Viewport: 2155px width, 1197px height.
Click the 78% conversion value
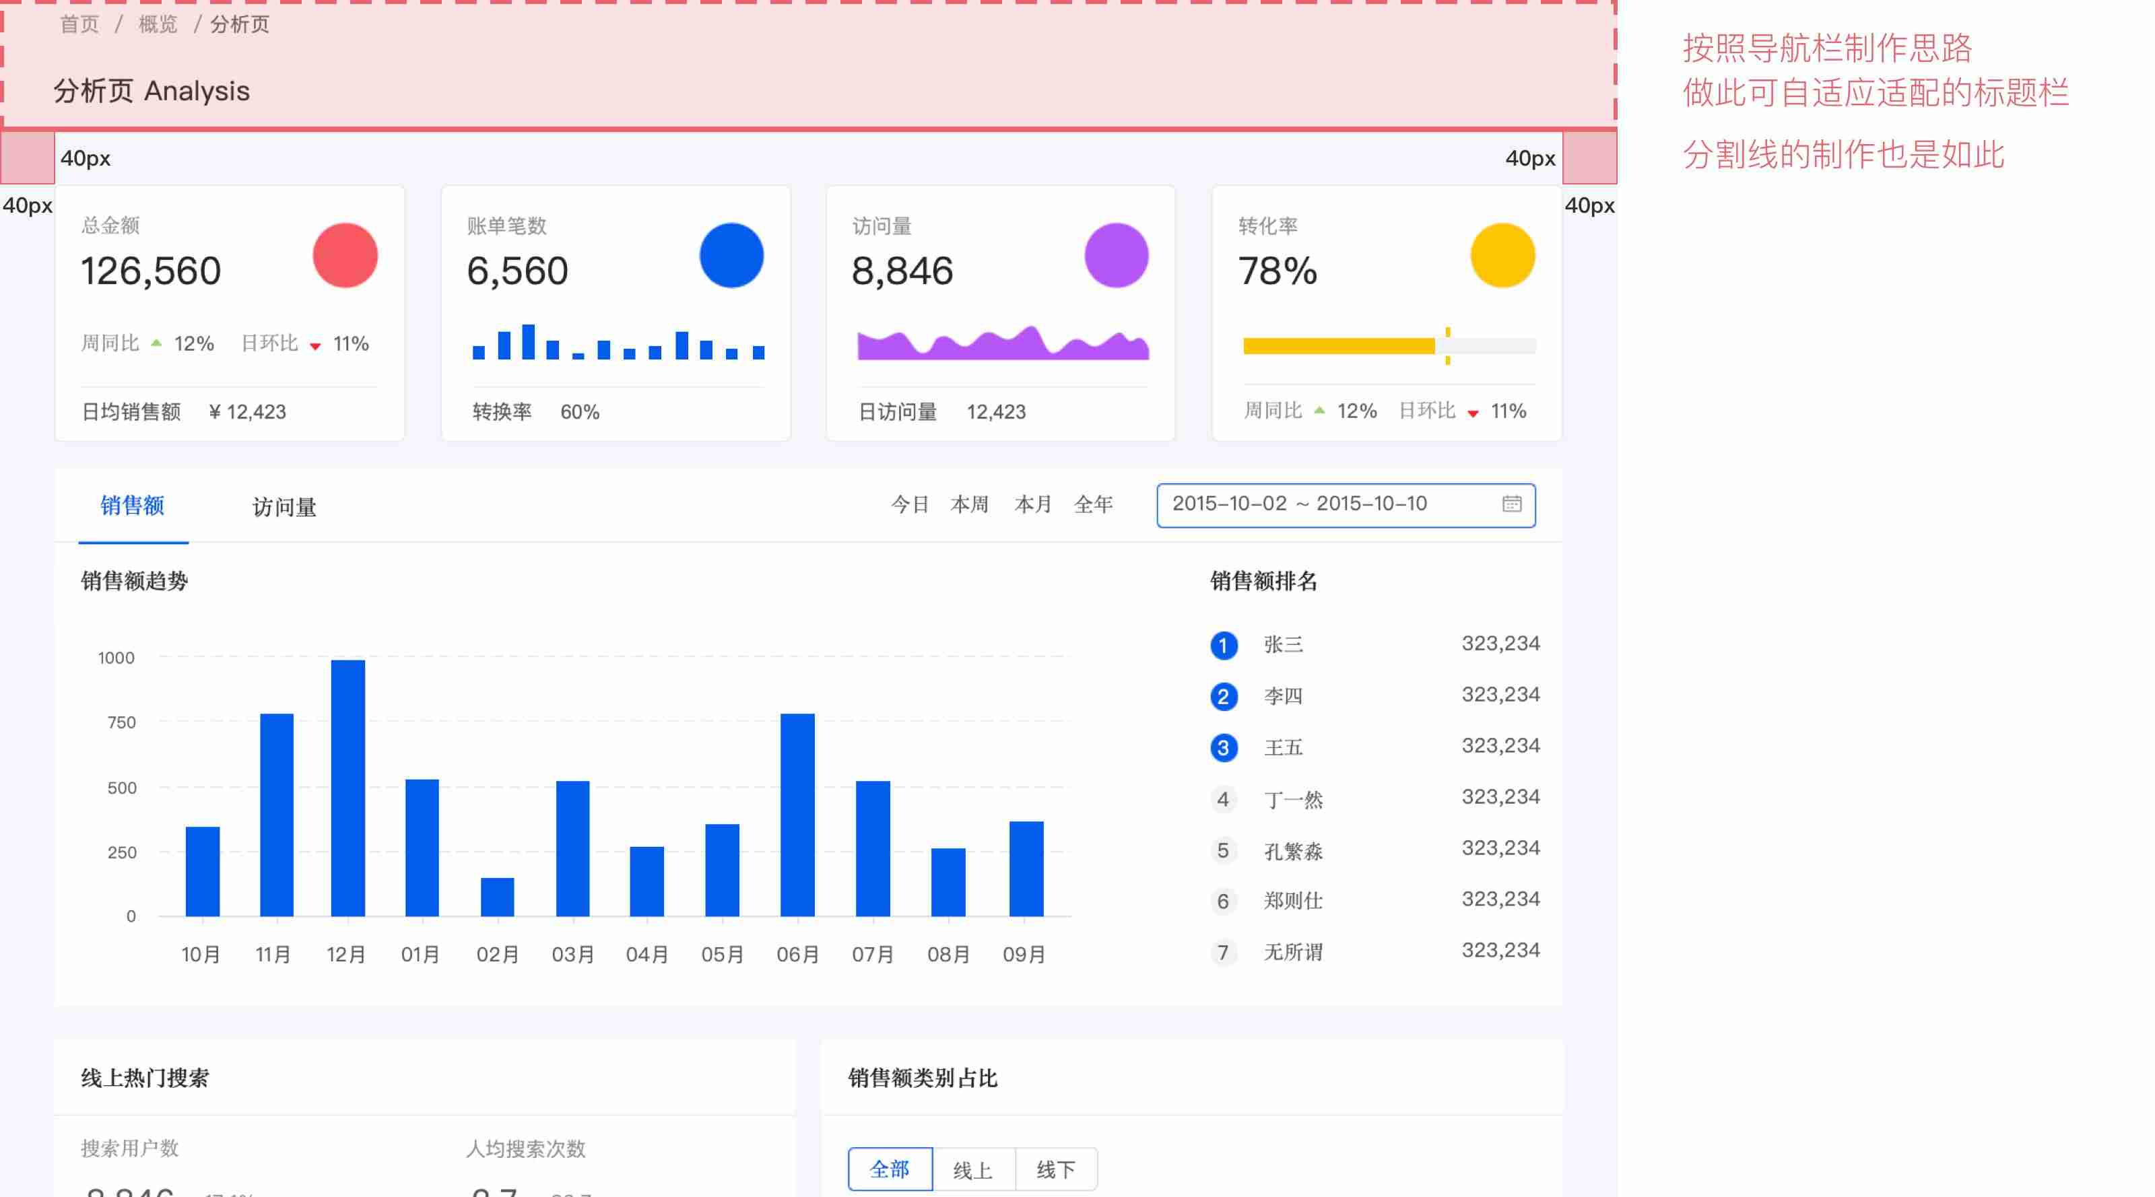point(1278,271)
